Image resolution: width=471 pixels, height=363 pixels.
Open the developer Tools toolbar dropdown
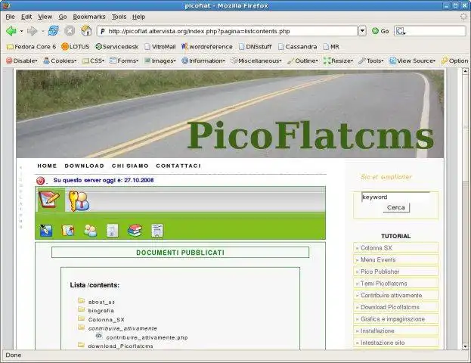[x=371, y=61]
